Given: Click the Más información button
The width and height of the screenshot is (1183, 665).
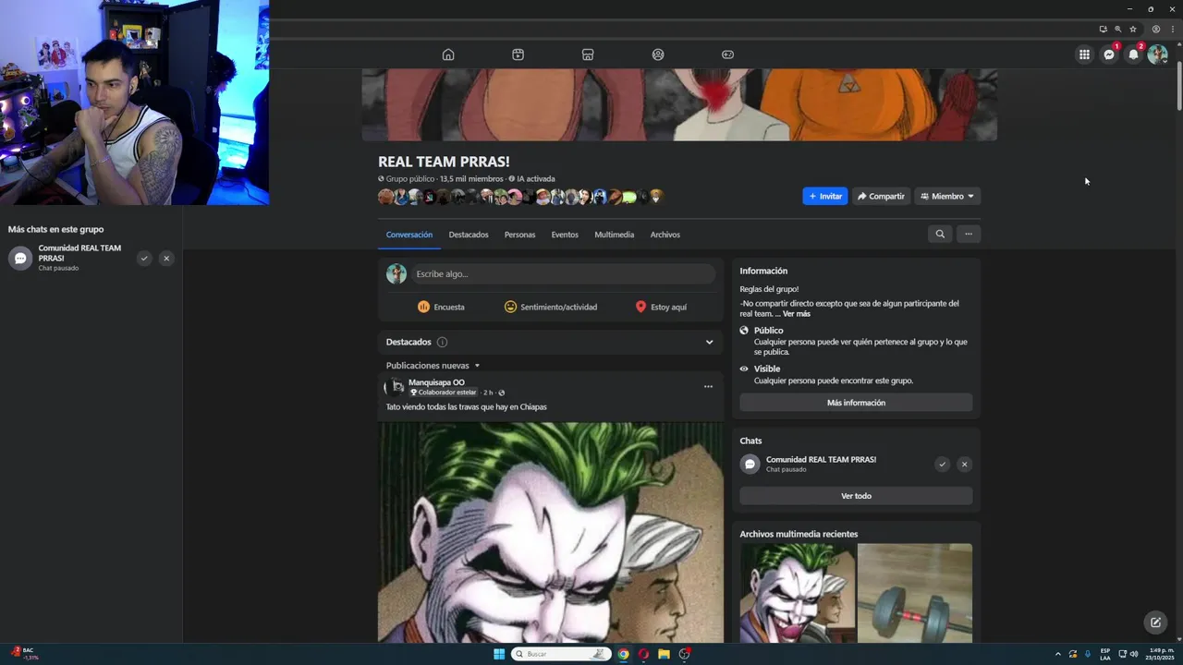Looking at the screenshot, I should click(856, 403).
